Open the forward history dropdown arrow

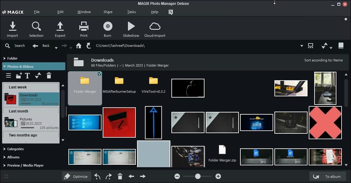point(71,48)
